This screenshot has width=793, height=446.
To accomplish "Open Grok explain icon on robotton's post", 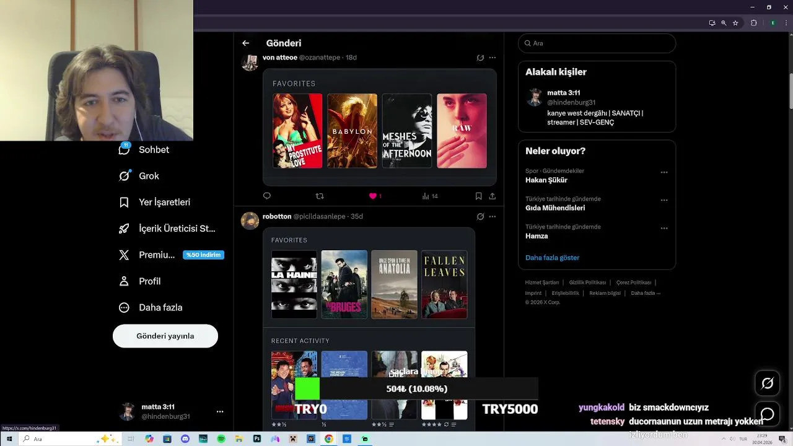I will click(480, 217).
